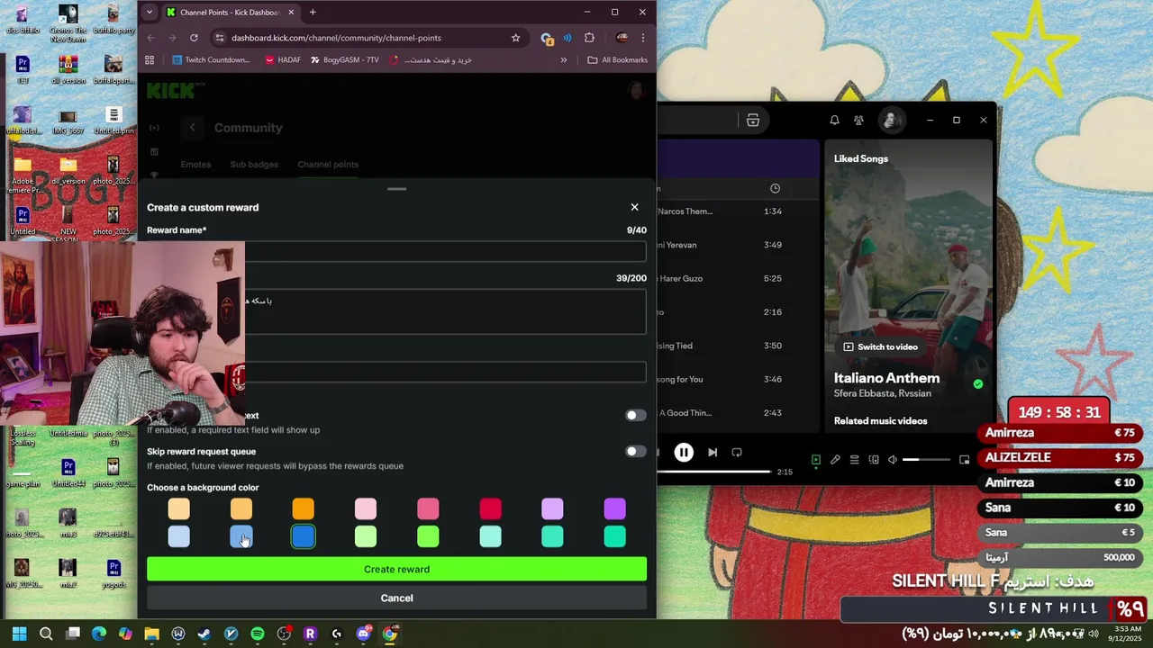
Task: Open new Chrome tab
Action: (x=313, y=13)
